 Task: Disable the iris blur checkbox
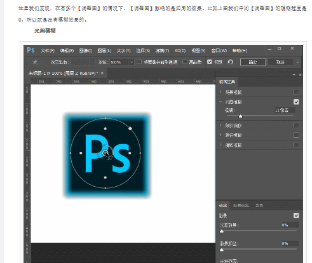296,102
